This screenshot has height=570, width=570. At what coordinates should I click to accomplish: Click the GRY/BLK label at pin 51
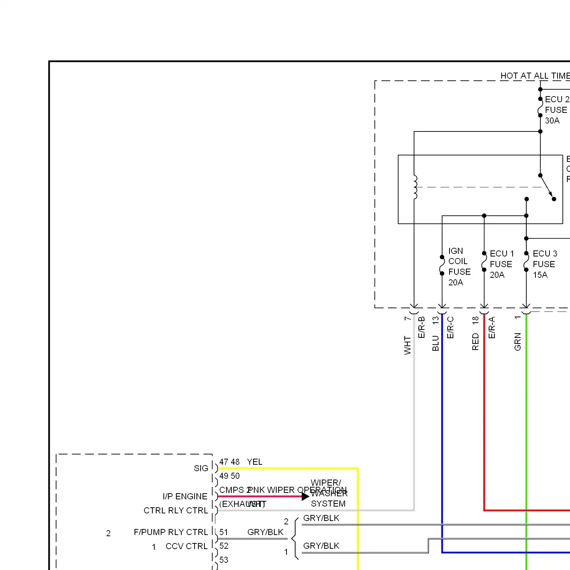[x=265, y=532]
